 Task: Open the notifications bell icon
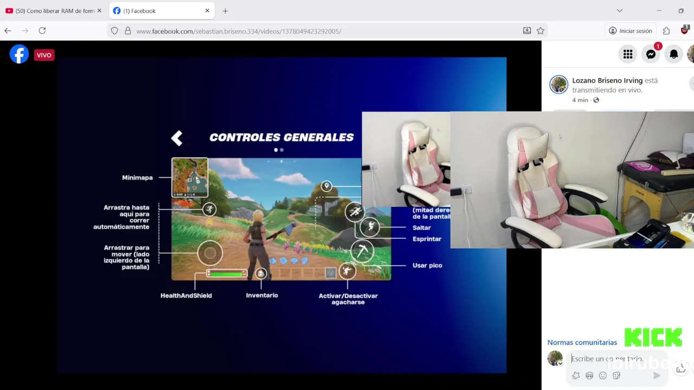pyautogui.click(x=674, y=54)
